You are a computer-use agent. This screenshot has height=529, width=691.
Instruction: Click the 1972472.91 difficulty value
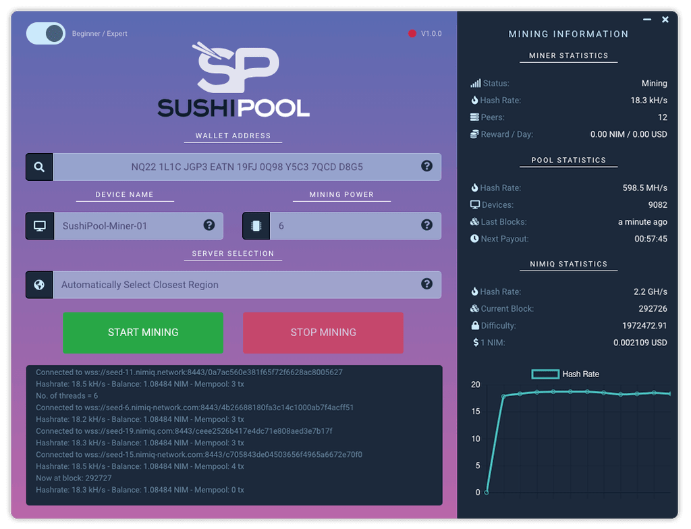click(x=644, y=325)
